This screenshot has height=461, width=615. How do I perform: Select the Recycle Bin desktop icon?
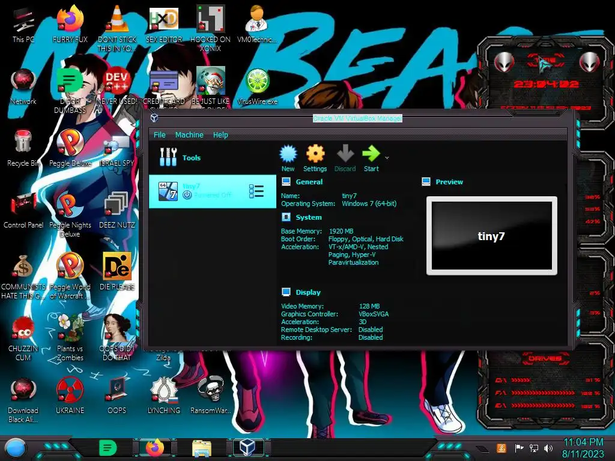click(x=23, y=149)
